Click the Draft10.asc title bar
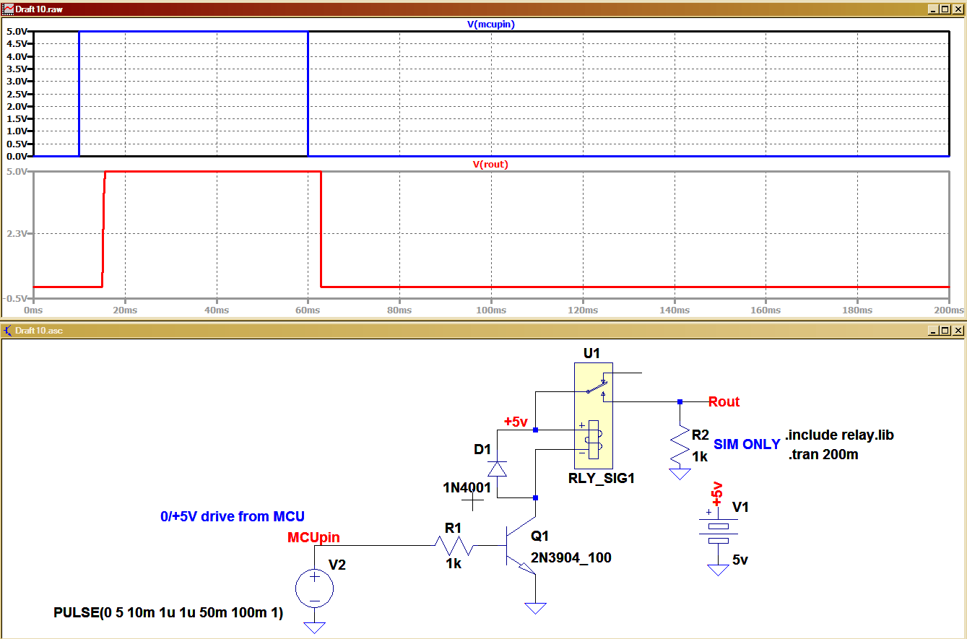Viewport: 967px width, 639px height. coord(483,330)
